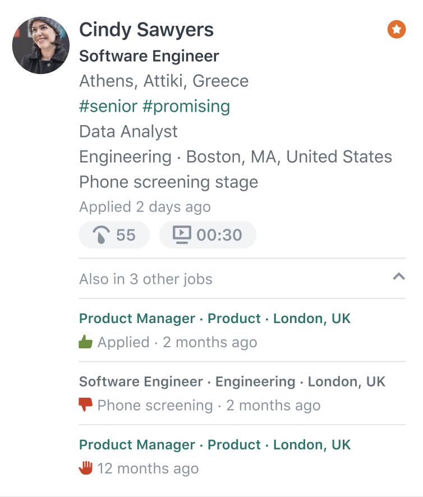The image size is (423, 497).
Task: Open the Software Engineer Engineering London job entry
Action: [232, 381]
